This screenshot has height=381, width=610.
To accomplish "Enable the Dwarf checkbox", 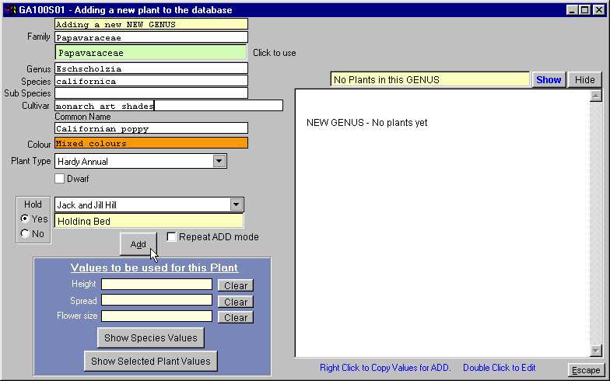I will pos(60,179).
